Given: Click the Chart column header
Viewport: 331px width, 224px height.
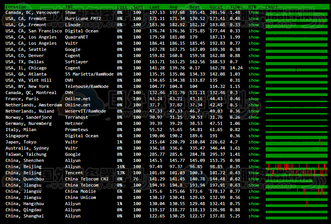Looking at the screenshot, I should [x=272, y=7].
